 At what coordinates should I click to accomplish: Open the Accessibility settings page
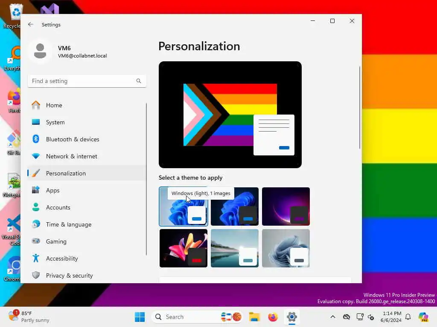coord(87,258)
